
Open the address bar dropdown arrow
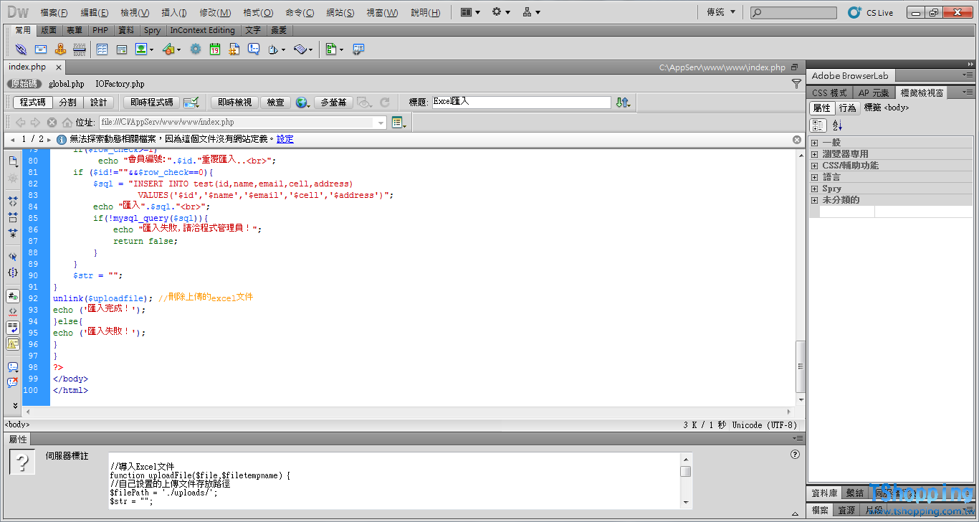click(381, 123)
